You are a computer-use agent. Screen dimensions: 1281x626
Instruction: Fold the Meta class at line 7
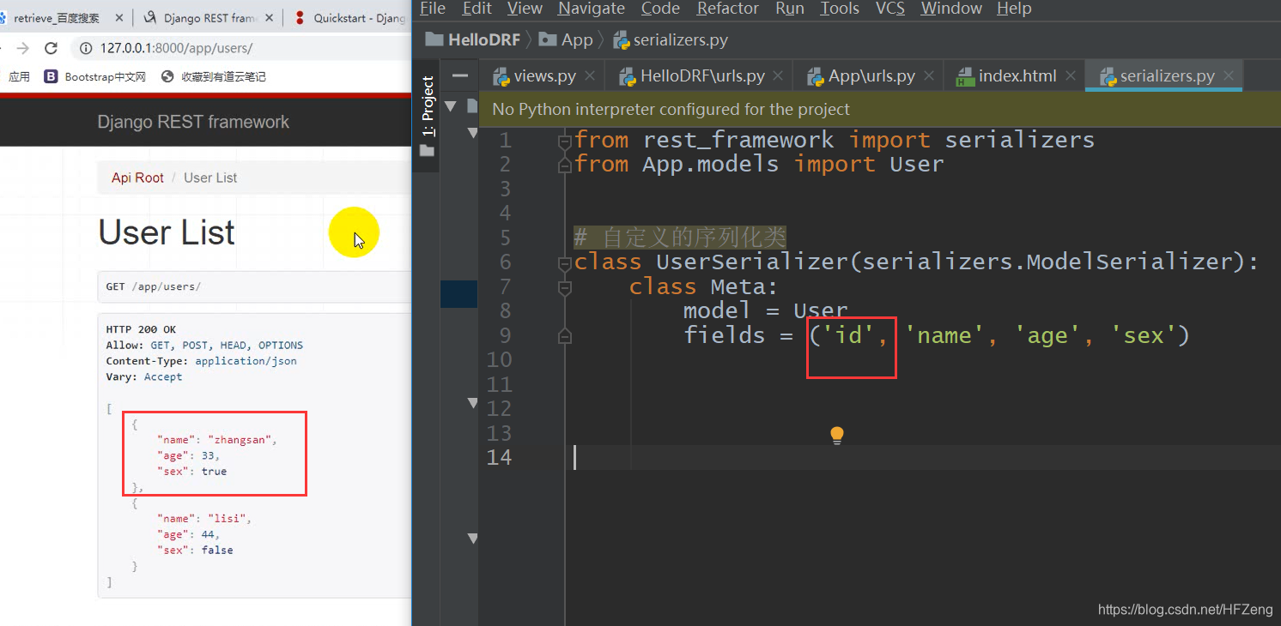click(564, 287)
